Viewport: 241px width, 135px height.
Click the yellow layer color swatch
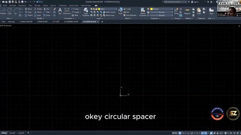tap(99, 9)
